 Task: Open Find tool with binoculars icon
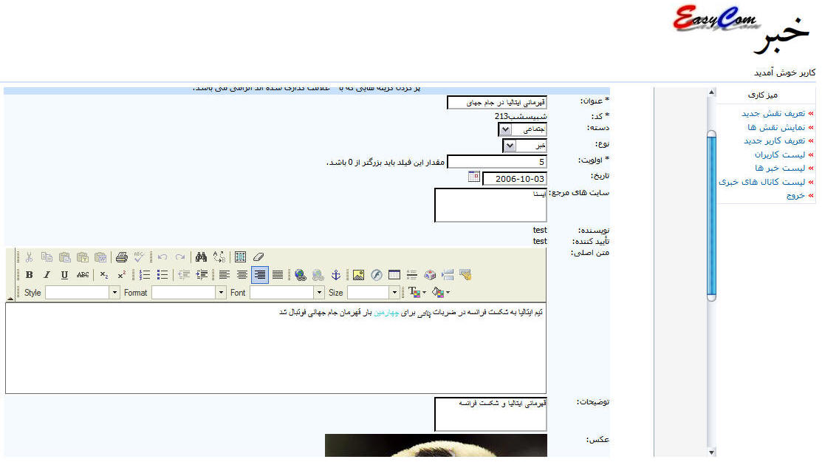(201, 257)
